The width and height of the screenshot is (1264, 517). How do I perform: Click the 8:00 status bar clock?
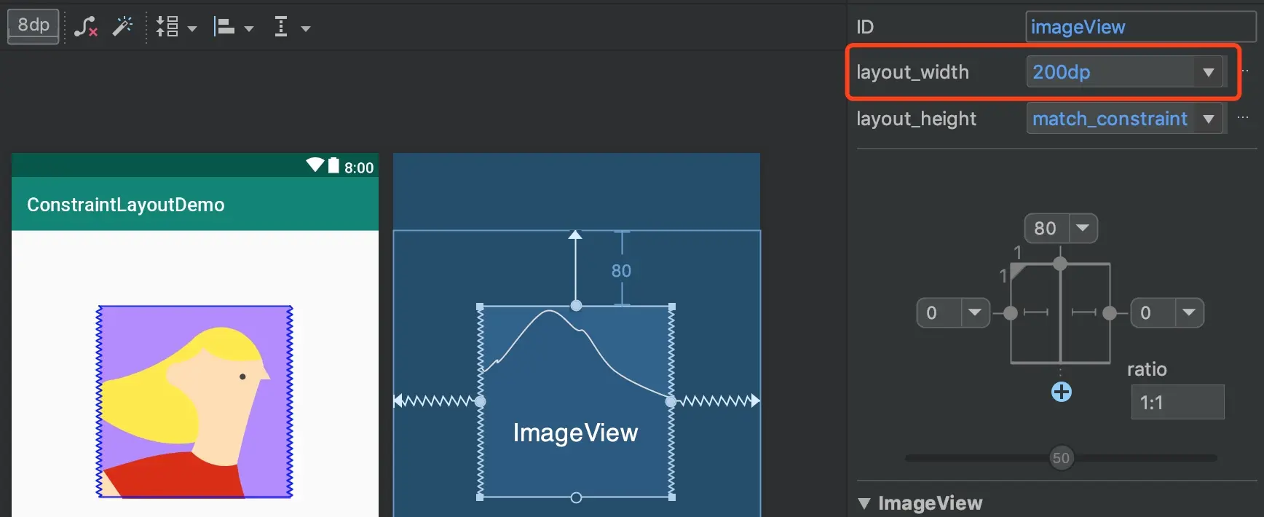coord(359,167)
